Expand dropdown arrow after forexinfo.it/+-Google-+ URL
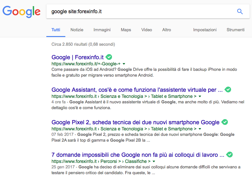252x179 pixels. pyautogui.click(x=124, y=64)
